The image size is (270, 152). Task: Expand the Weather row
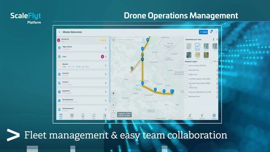(x=83, y=65)
